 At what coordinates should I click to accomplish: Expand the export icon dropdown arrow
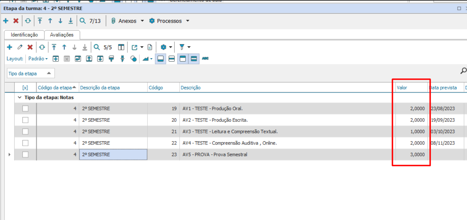[x=142, y=47]
